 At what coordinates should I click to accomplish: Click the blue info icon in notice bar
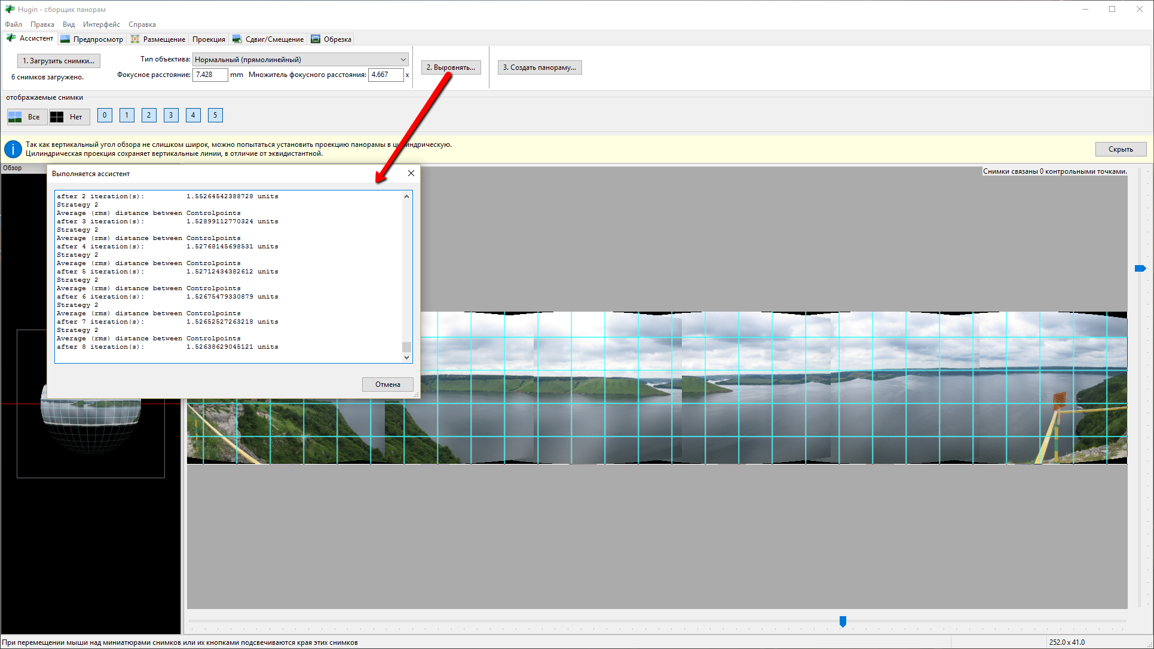(13, 149)
